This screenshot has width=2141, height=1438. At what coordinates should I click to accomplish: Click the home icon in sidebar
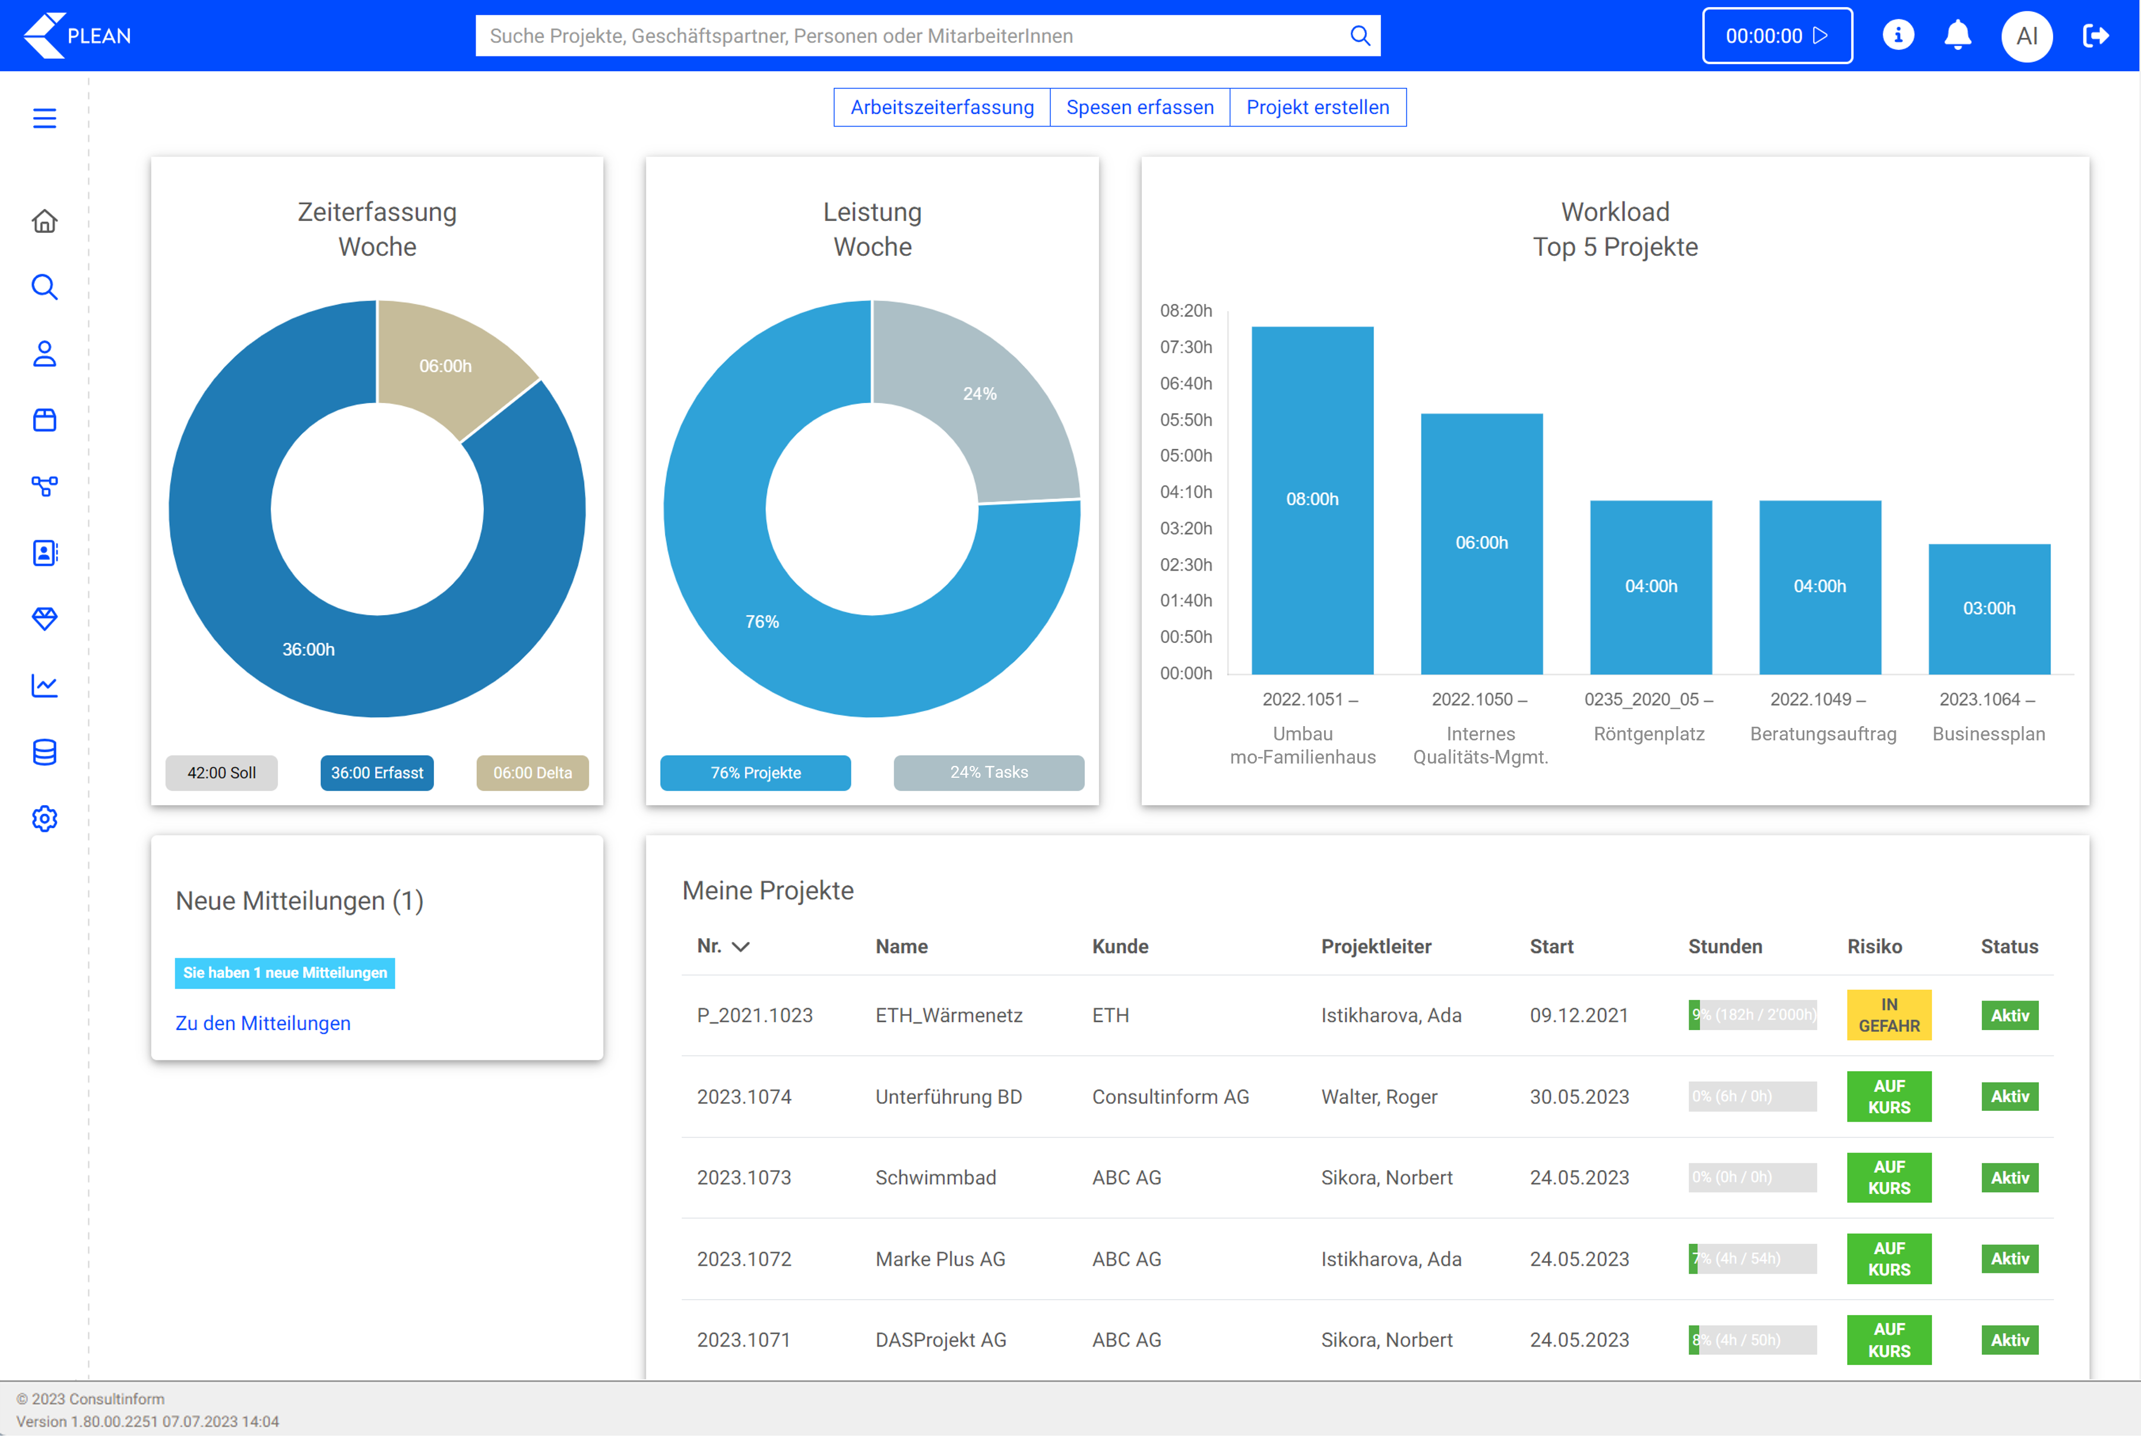(44, 221)
